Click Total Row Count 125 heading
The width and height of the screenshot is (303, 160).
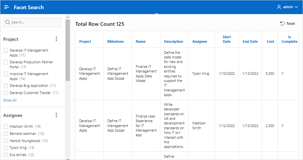(99, 24)
